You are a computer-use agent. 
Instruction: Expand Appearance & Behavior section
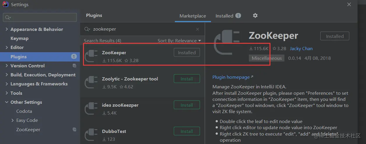[7, 29]
